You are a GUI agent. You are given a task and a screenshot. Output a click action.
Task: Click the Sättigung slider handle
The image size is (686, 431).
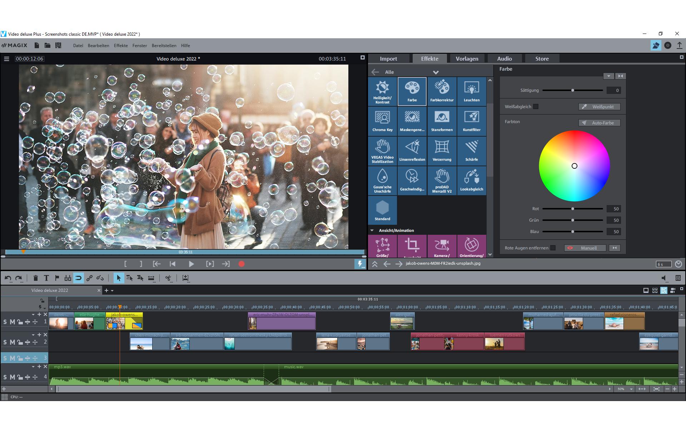point(572,90)
